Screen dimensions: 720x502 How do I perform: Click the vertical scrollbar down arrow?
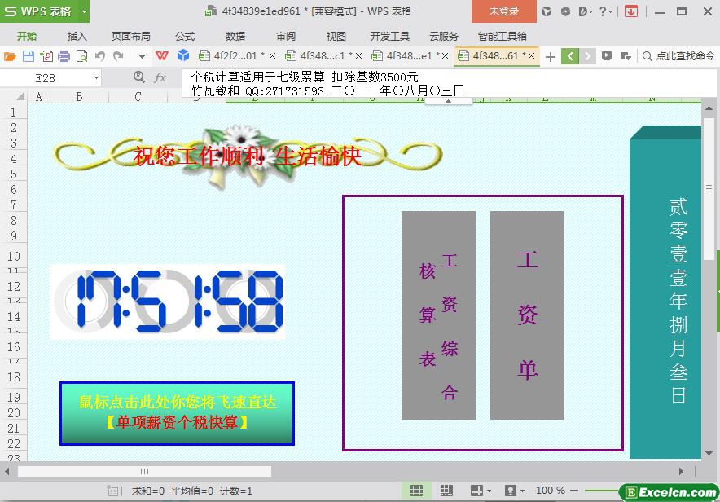tap(709, 453)
